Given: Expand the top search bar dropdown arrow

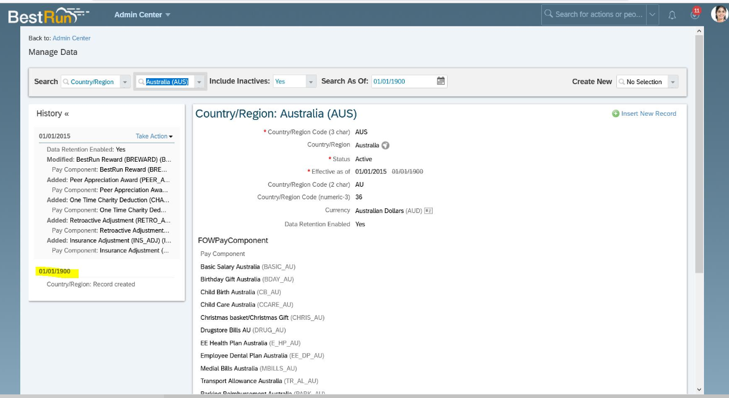Looking at the screenshot, I should click(x=652, y=14).
